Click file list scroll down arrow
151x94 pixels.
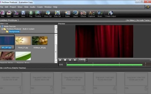56,62
